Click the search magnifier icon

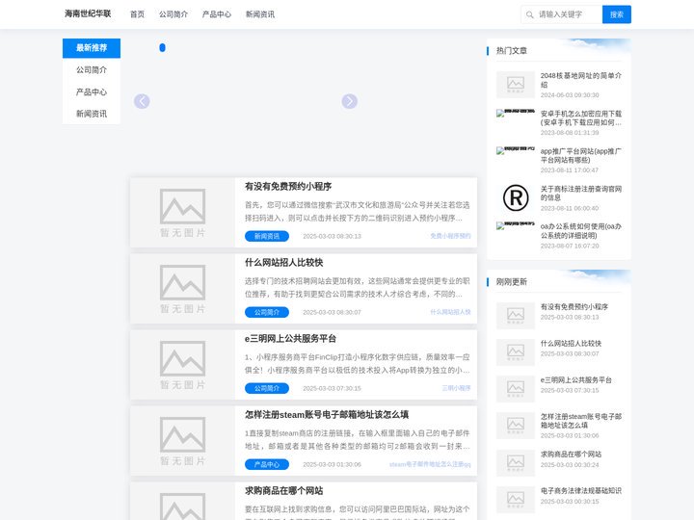click(x=529, y=15)
